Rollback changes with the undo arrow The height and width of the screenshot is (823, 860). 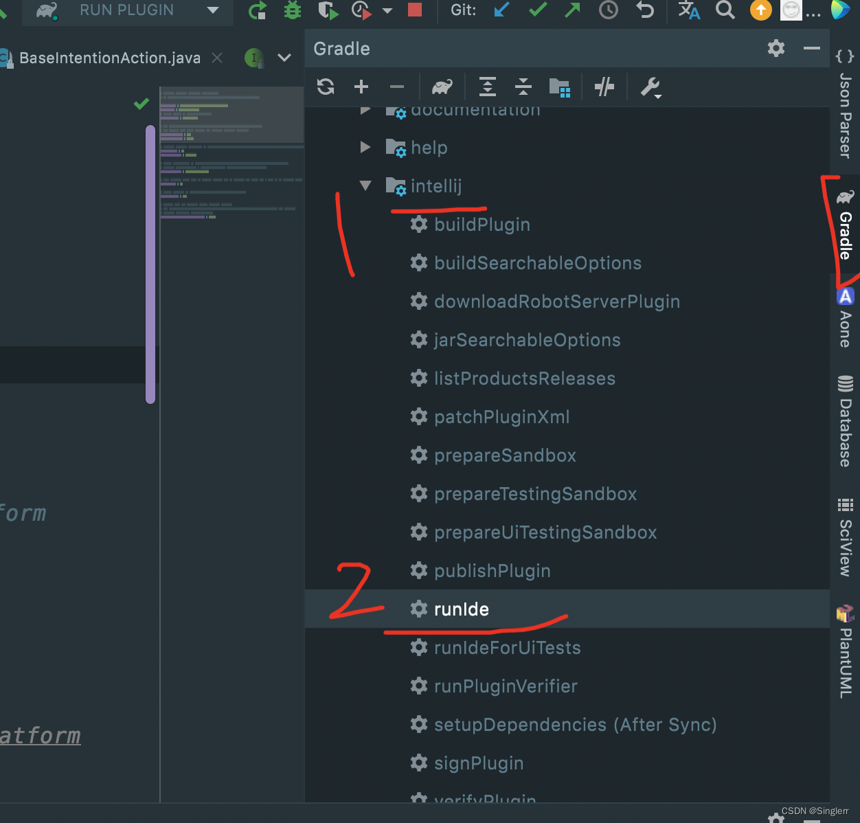(x=645, y=10)
